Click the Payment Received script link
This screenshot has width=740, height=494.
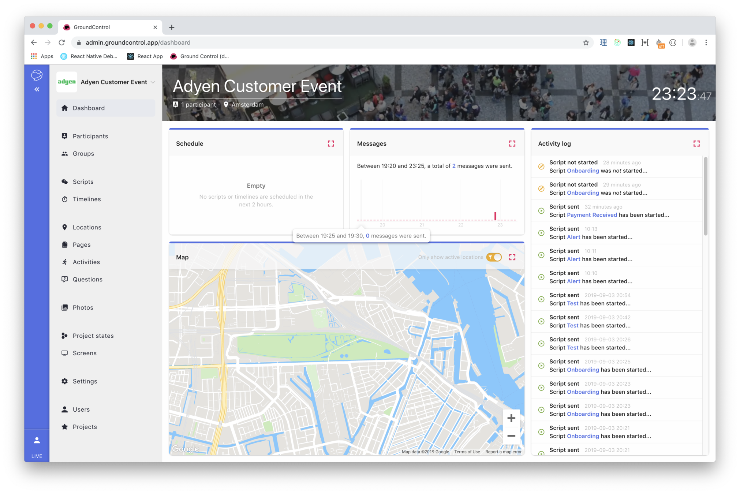tap(592, 215)
